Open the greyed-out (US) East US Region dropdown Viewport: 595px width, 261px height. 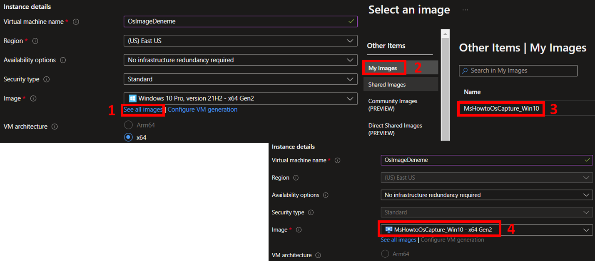click(x=487, y=178)
